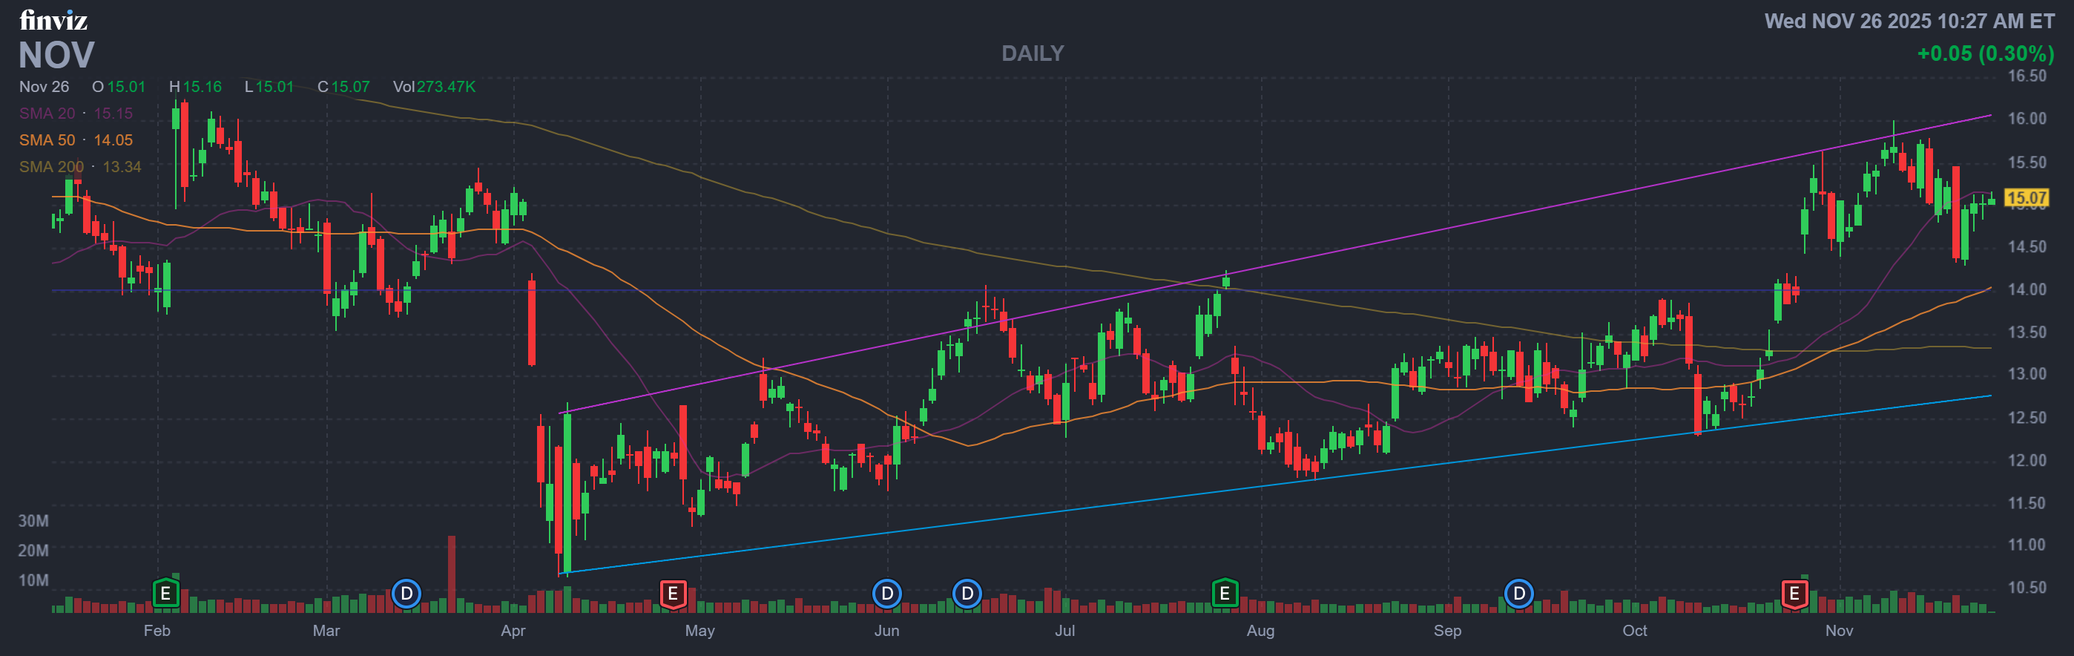Select the SMA 20 indicator label
Screen dimensions: 2074x656
pyautogui.click(x=47, y=114)
